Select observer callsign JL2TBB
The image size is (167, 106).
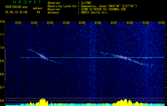pyautogui.click(x=86, y=3)
